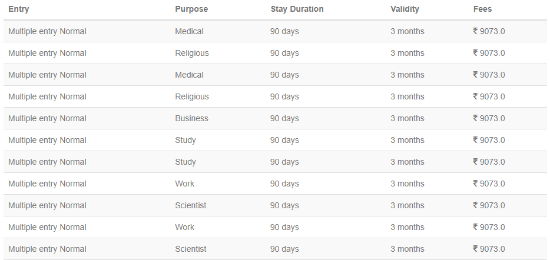Select the Purpose column header
Image resolution: width=550 pixels, height=260 pixels.
click(x=191, y=9)
